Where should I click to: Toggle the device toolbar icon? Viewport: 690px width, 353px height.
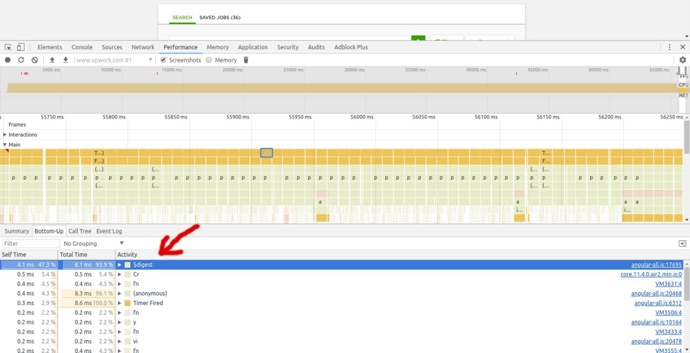(x=20, y=47)
